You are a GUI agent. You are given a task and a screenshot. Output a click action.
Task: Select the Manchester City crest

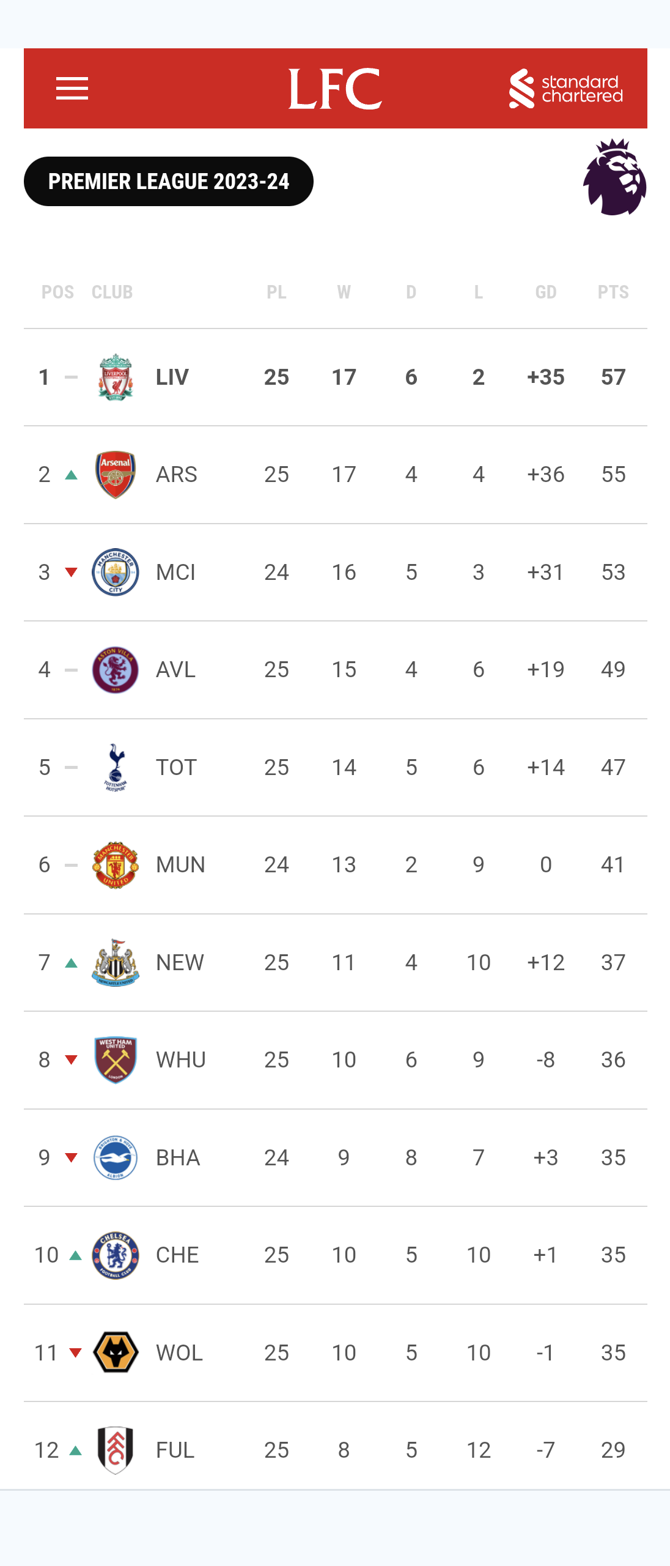[x=116, y=572]
